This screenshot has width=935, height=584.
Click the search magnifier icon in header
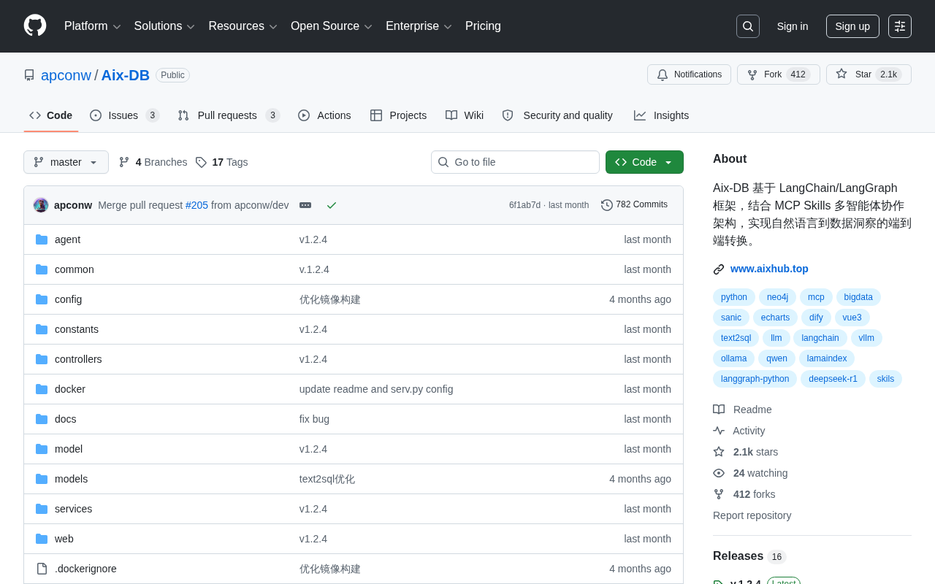[x=748, y=26]
